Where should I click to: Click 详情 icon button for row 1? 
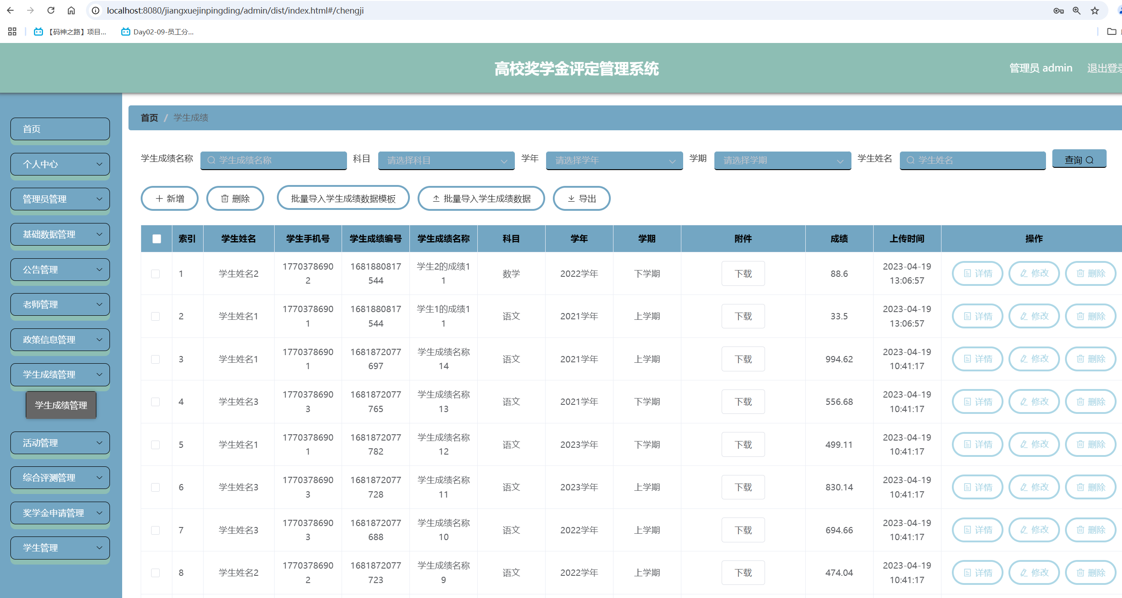(x=978, y=273)
